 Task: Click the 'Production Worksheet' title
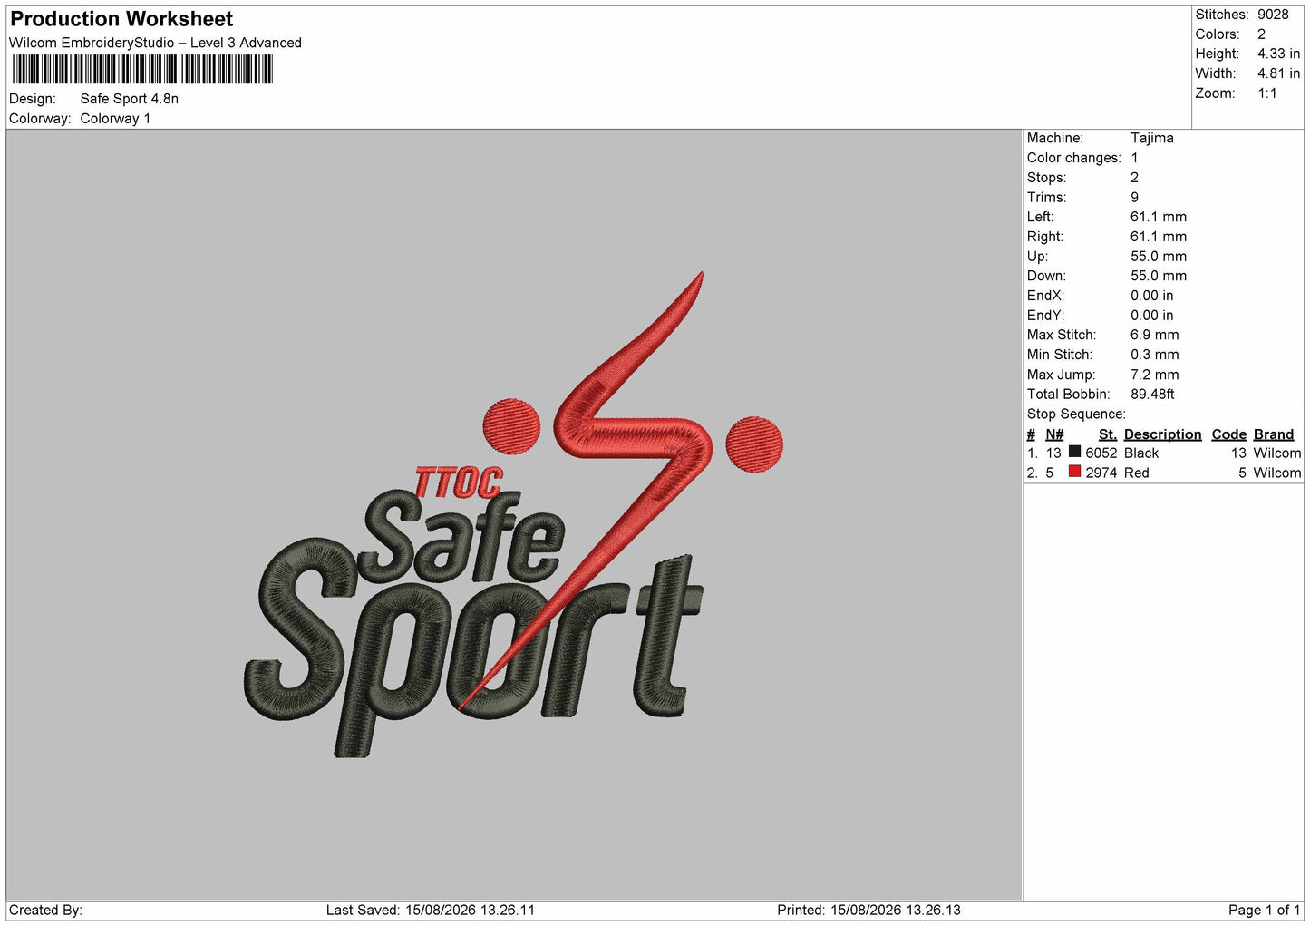[121, 19]
